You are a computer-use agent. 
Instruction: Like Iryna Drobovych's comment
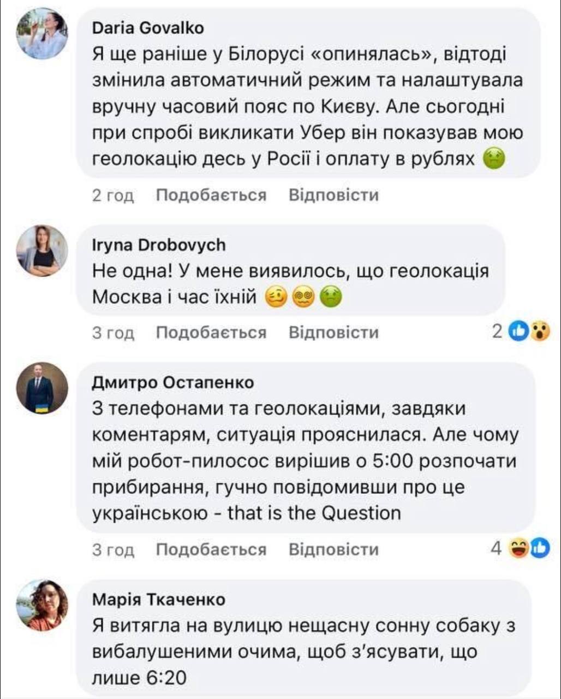pos(211,332)
